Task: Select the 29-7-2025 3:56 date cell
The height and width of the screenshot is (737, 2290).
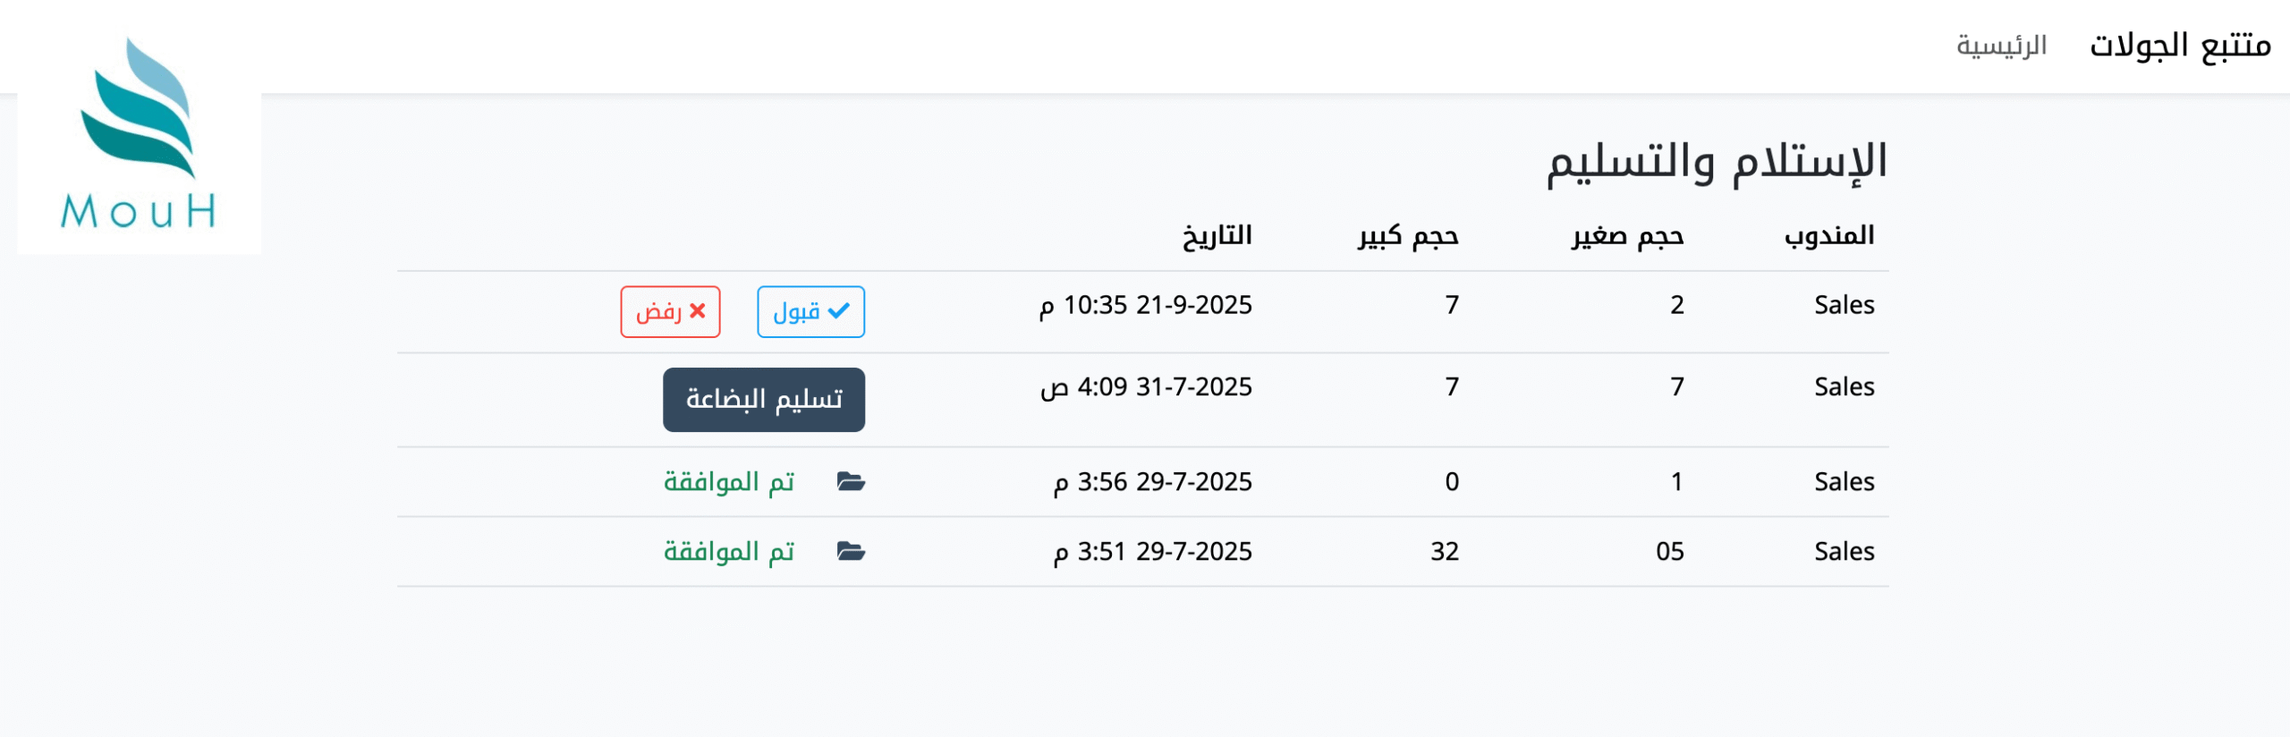Action: coord(1152,482)
